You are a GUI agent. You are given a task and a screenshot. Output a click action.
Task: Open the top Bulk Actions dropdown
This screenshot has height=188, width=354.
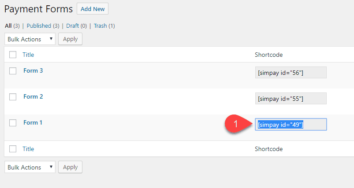click(30, 39)
